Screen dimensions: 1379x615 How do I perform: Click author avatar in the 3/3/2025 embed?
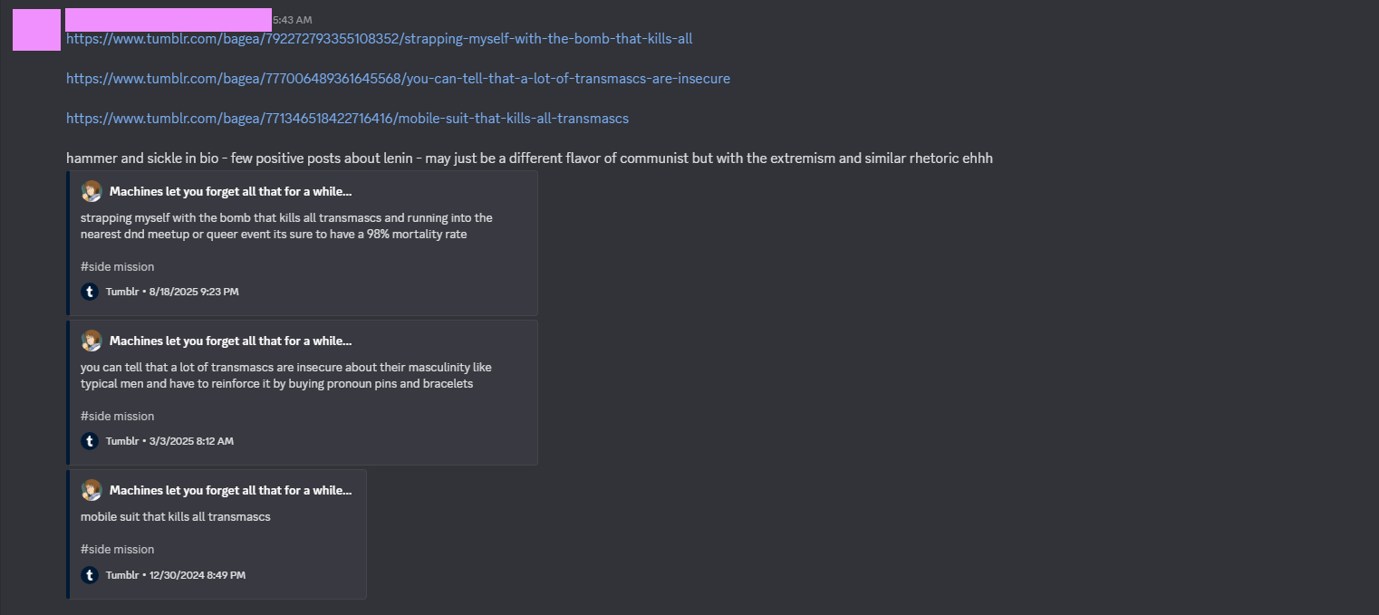92,341
